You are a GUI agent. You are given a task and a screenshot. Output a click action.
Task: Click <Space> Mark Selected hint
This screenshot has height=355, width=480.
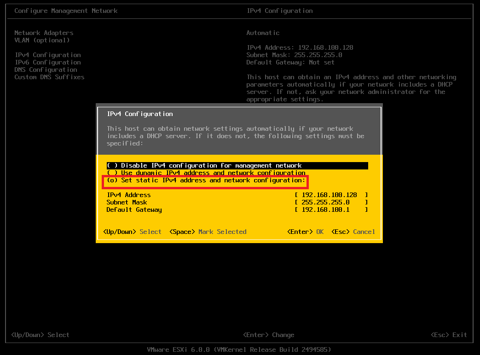tap(208, 232)
